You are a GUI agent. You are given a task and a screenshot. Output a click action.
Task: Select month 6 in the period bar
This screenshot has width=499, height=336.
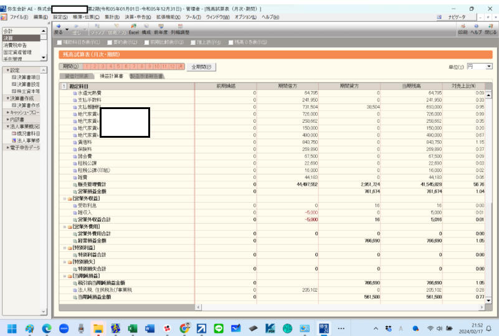126,66
